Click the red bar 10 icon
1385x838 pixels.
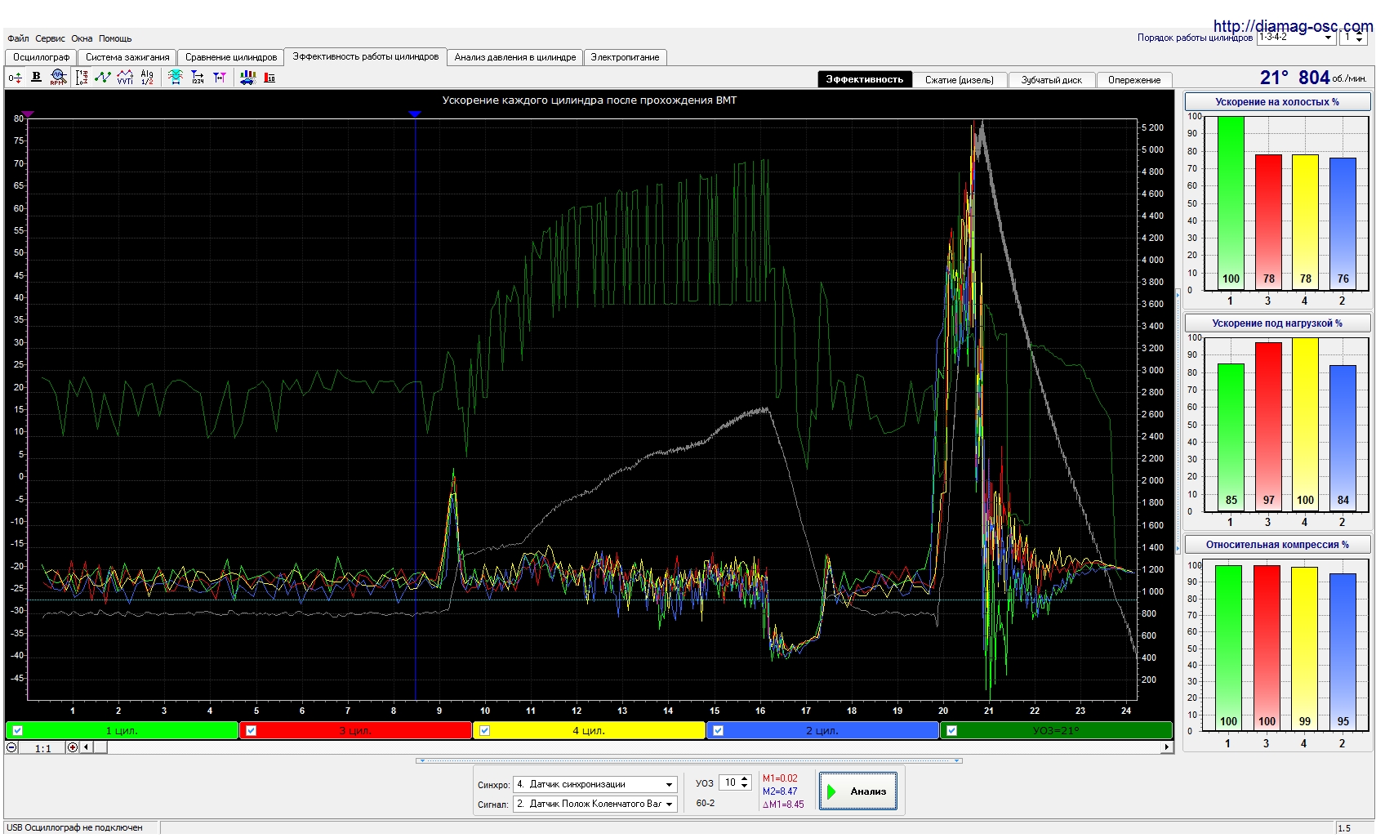point(269,78)
